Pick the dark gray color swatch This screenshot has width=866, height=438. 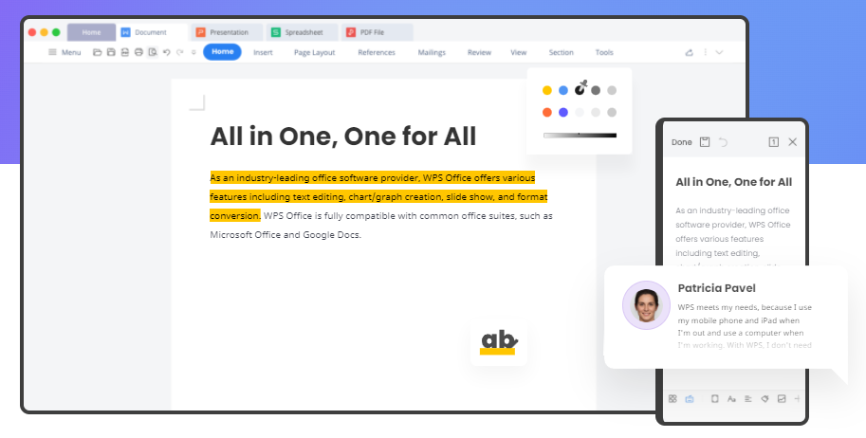click(596, 90)
